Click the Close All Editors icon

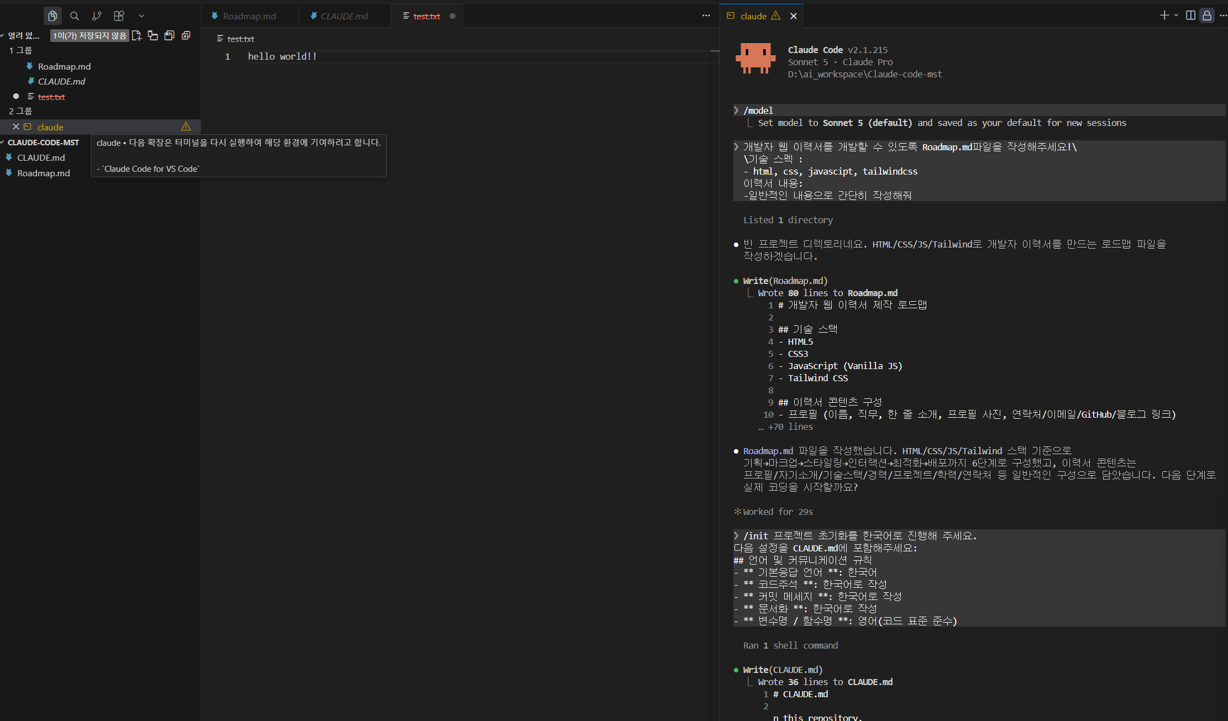[186, 35]
